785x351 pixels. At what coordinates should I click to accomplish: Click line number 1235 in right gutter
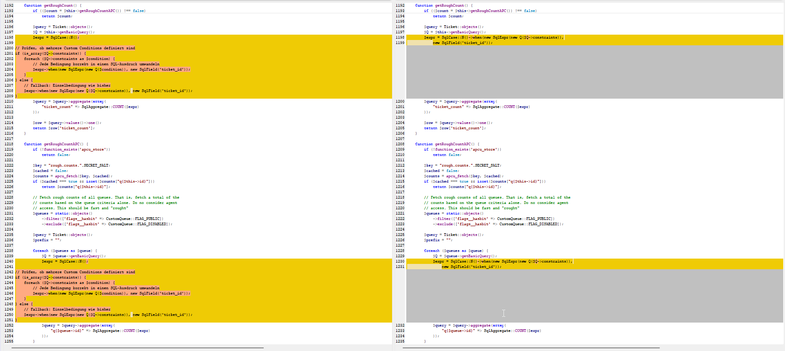400,341
